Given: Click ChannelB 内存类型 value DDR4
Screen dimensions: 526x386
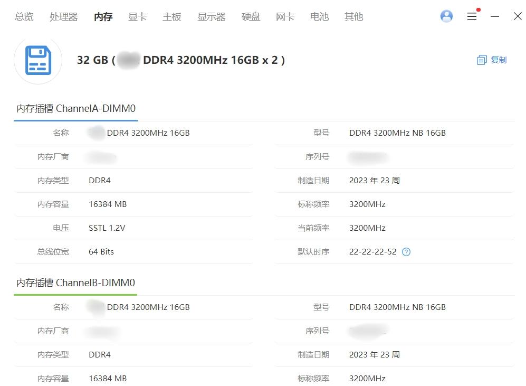Looking at the screenshot, I should pyautogui.click(x=100, y=355).
